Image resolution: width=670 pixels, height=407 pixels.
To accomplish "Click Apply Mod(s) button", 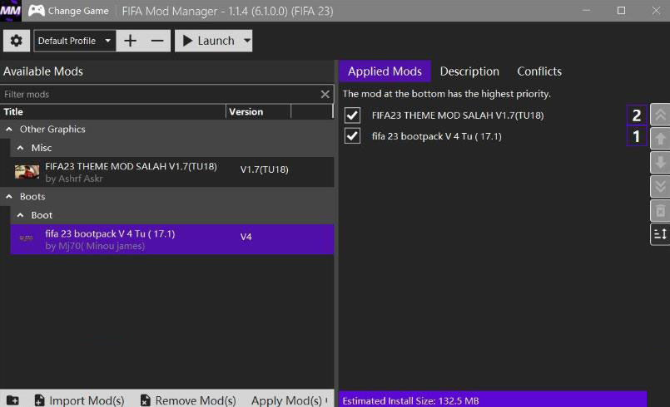I will click(288, 400).
